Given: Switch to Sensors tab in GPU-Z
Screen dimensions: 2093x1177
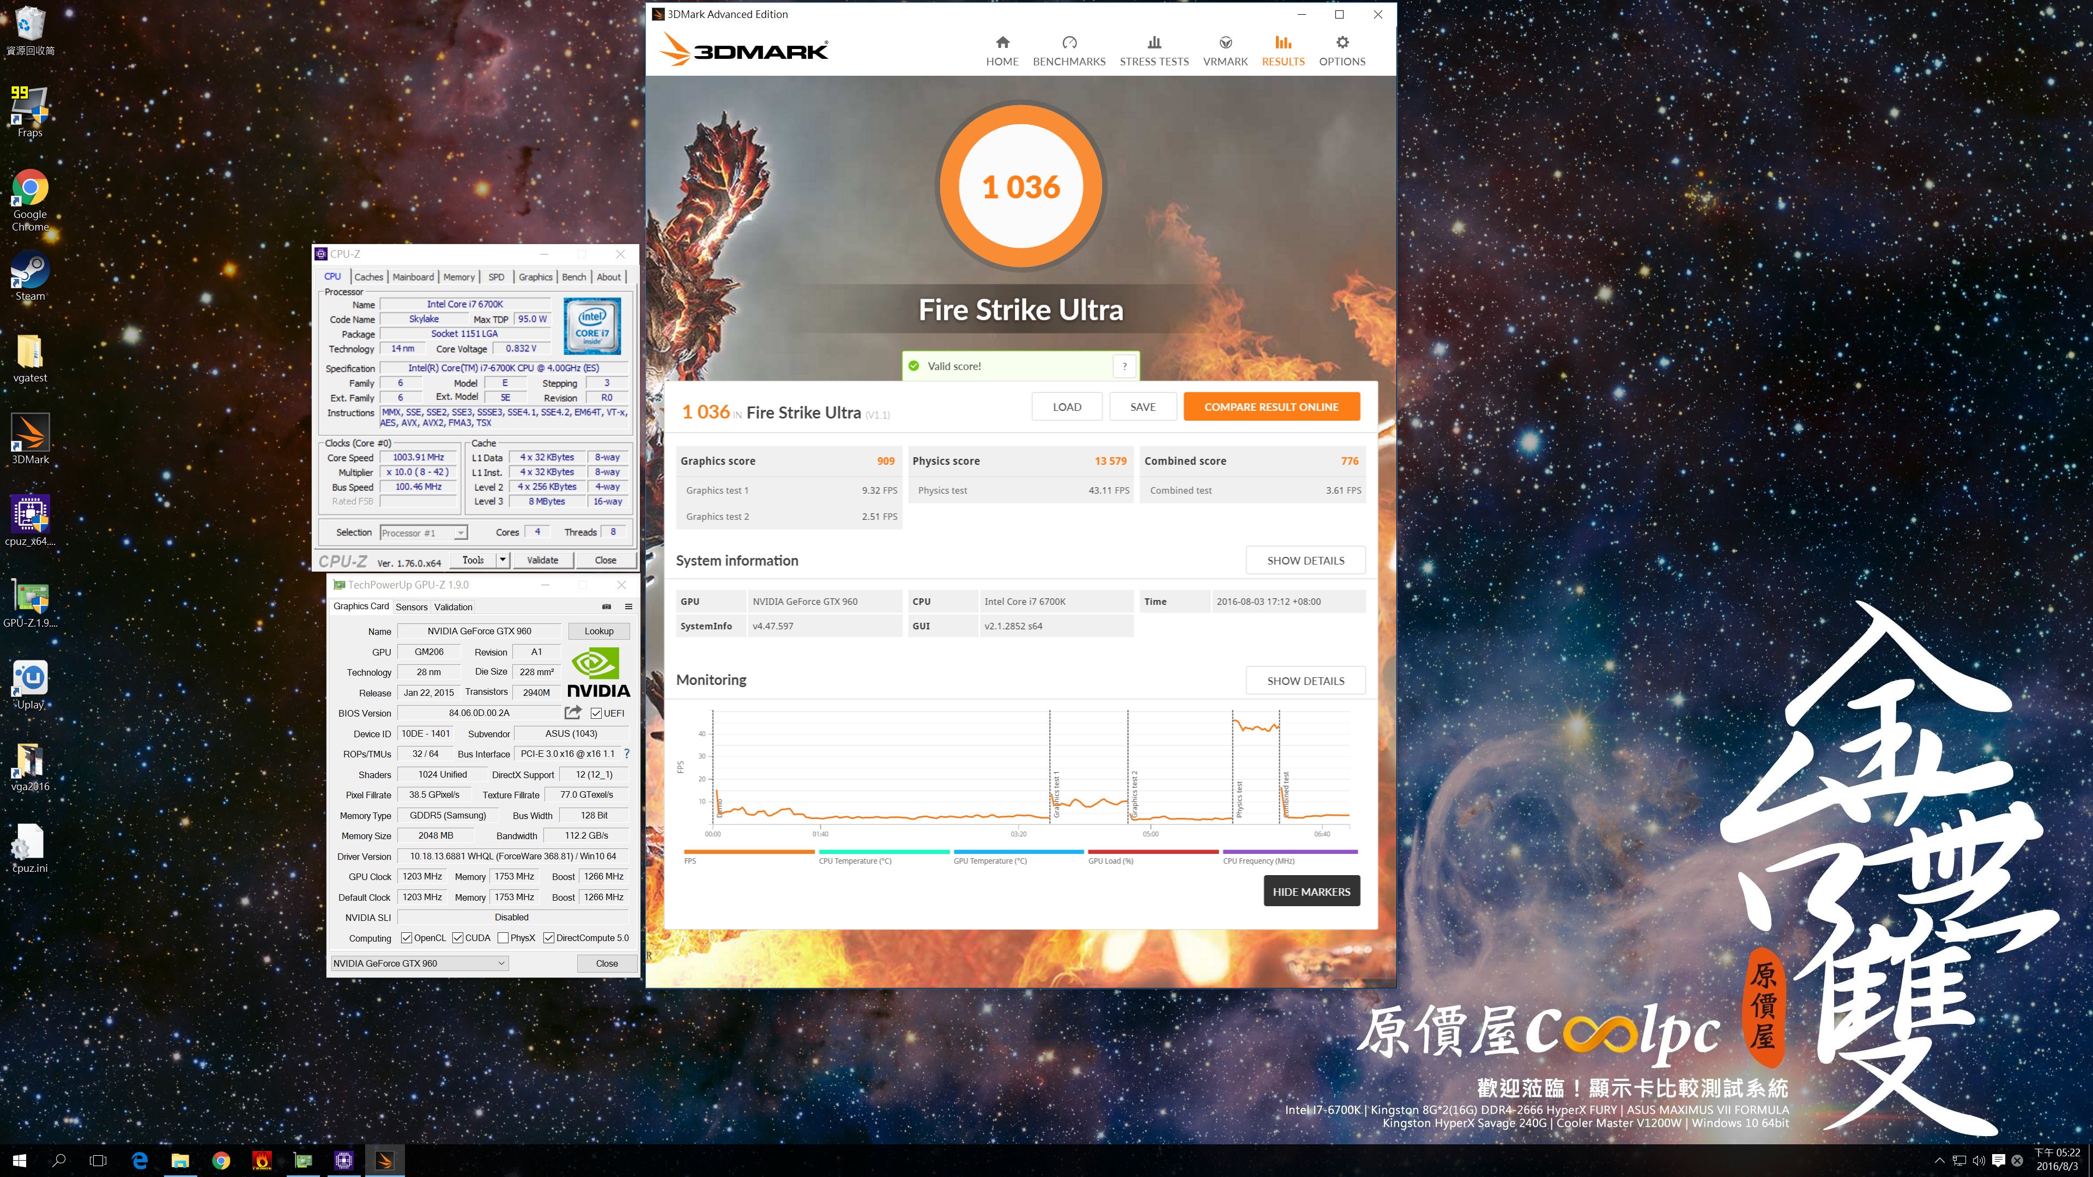Looking at the screenshot, I should coord(411,607).
